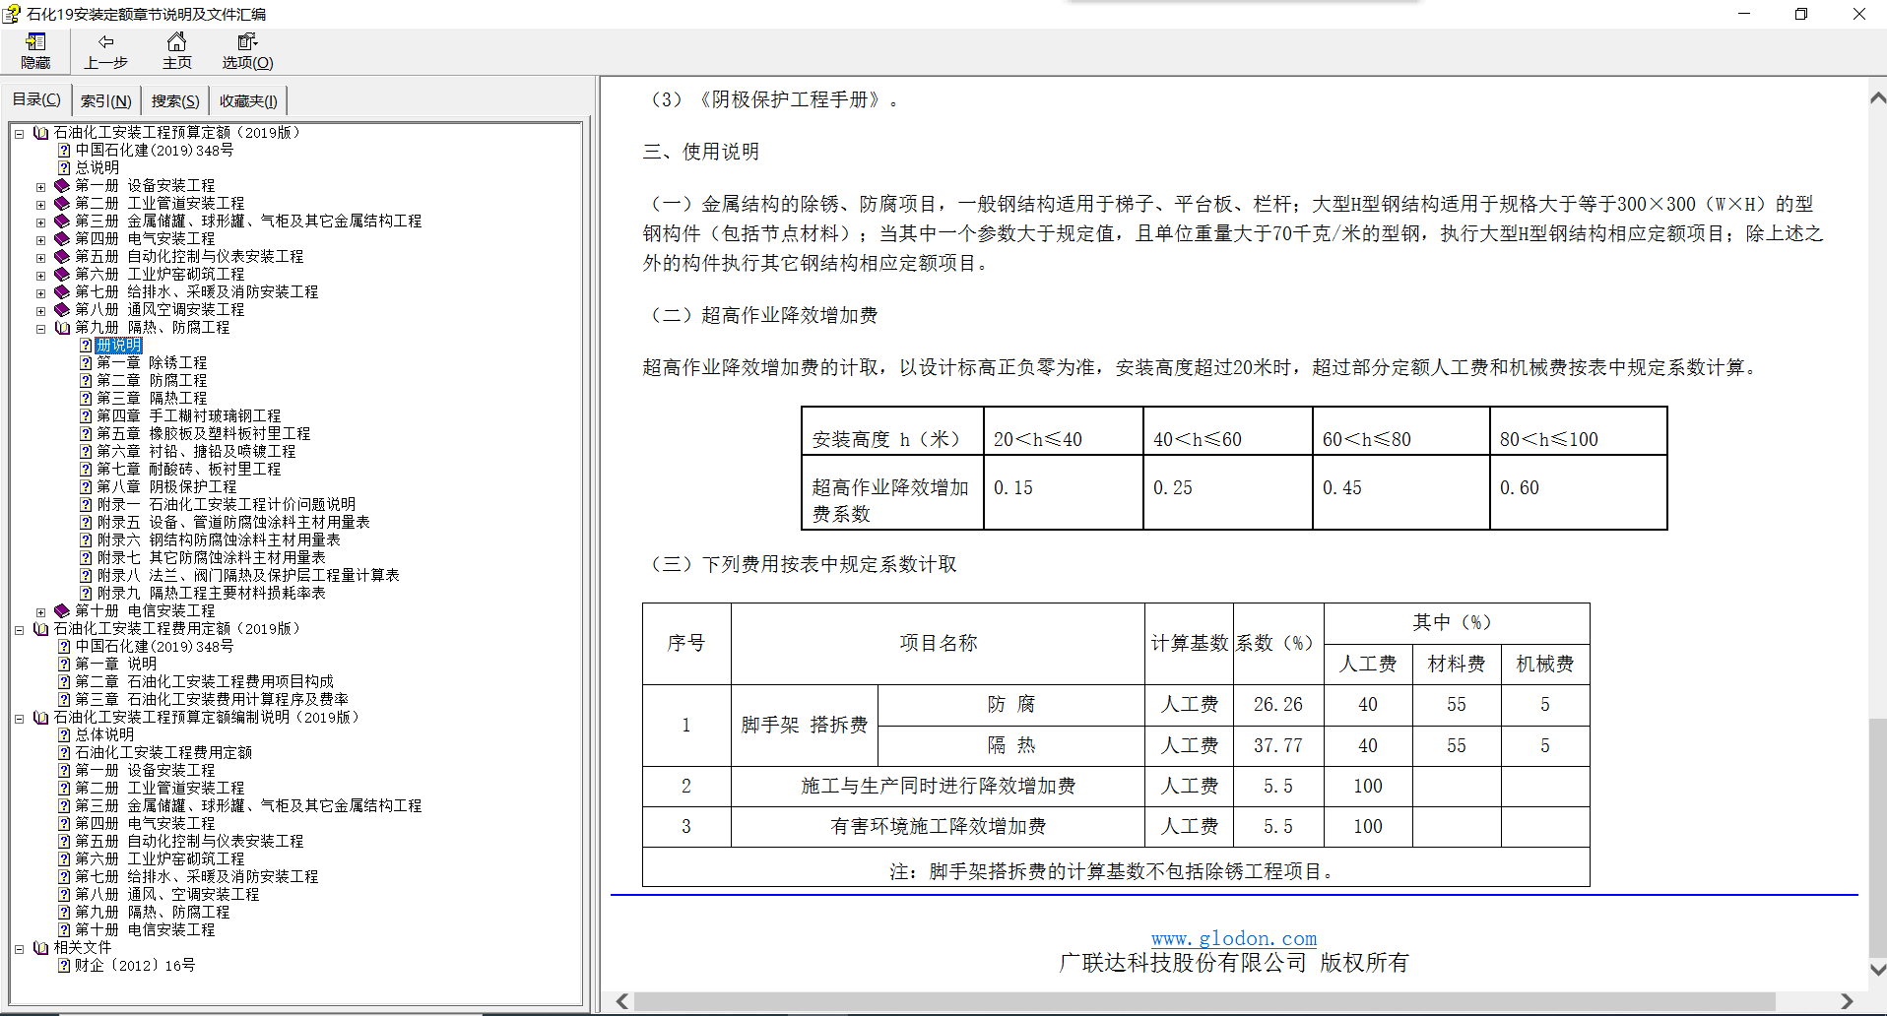Click the scroll-down arrow of content pane
The width and height of the screenshot is (1887, 1016).
click(x=1877, y=969)
